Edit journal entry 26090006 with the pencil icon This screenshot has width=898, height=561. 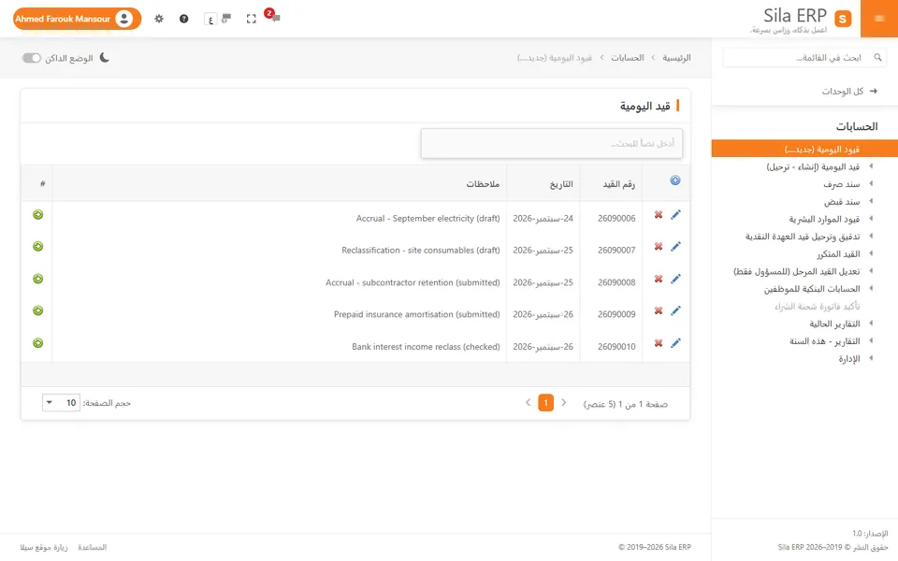coord(675,215)
